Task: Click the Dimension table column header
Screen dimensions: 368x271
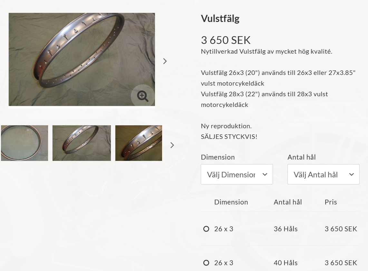Action: 231,202
